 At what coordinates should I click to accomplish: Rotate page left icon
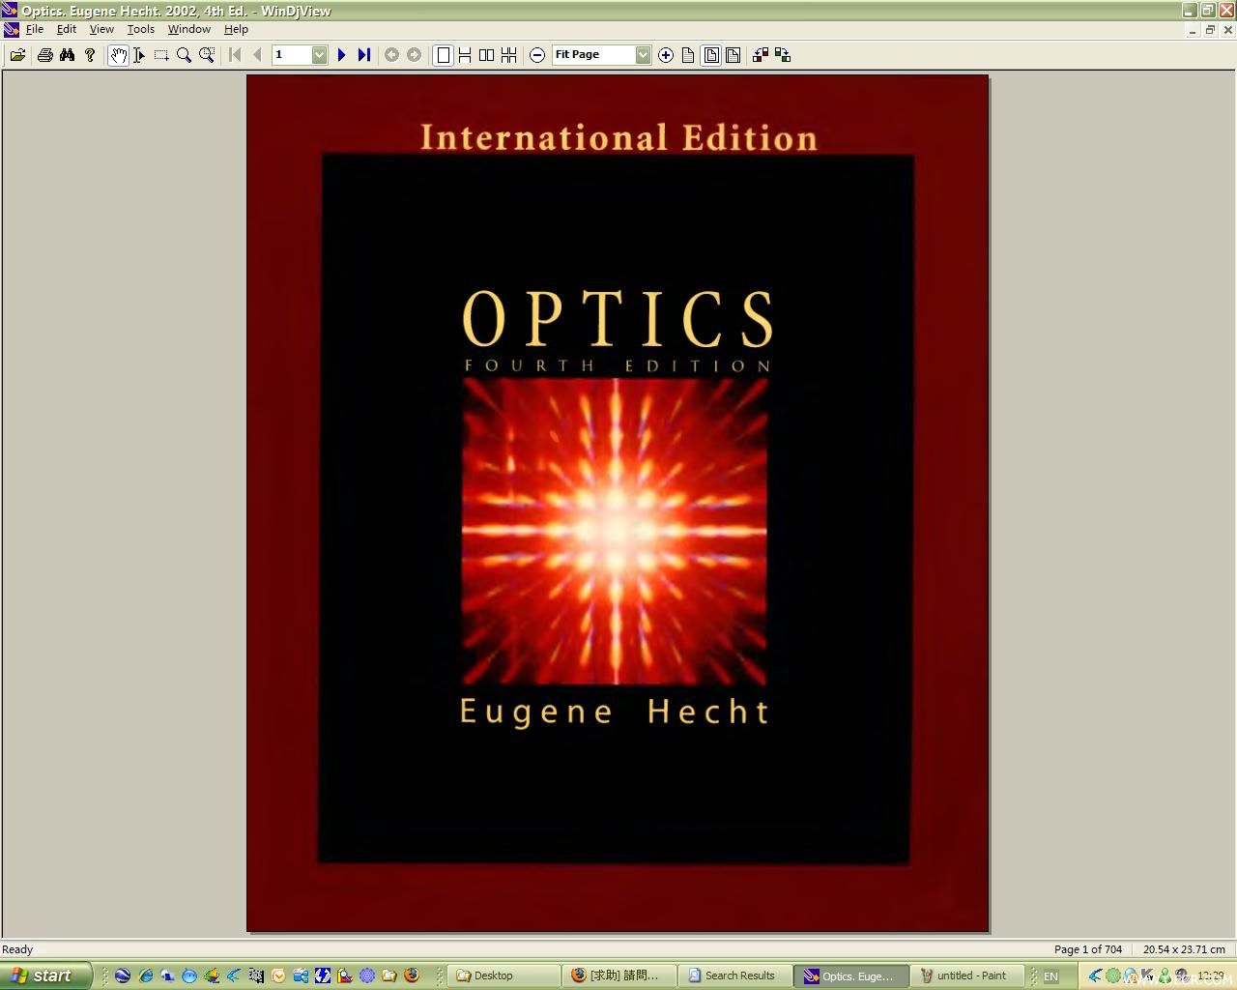tap(761, 55)
